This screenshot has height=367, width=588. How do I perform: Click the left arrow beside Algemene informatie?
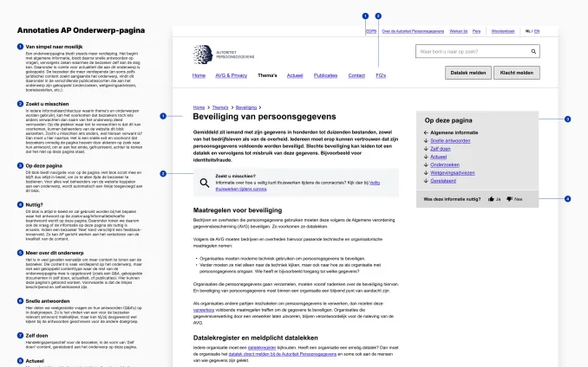(426, 132)
